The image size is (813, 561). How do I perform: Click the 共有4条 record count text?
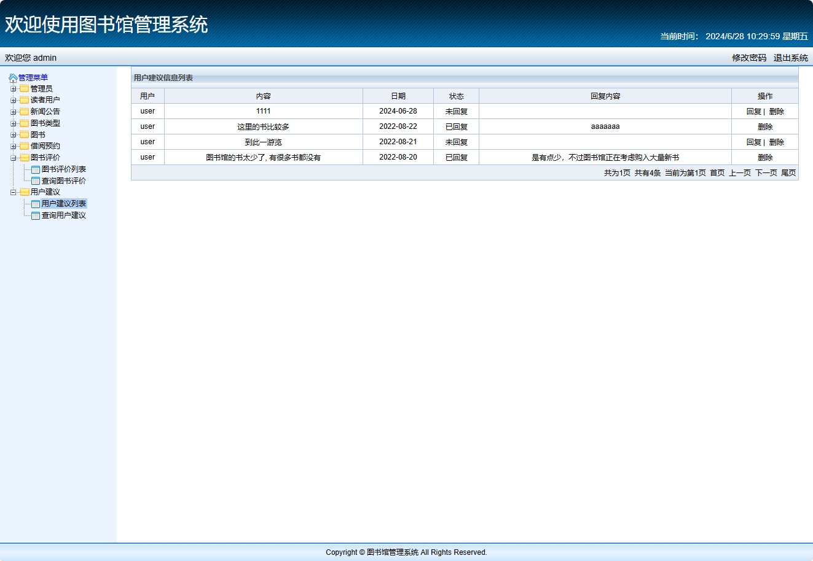pyautogui.click(x=648, y=173)
